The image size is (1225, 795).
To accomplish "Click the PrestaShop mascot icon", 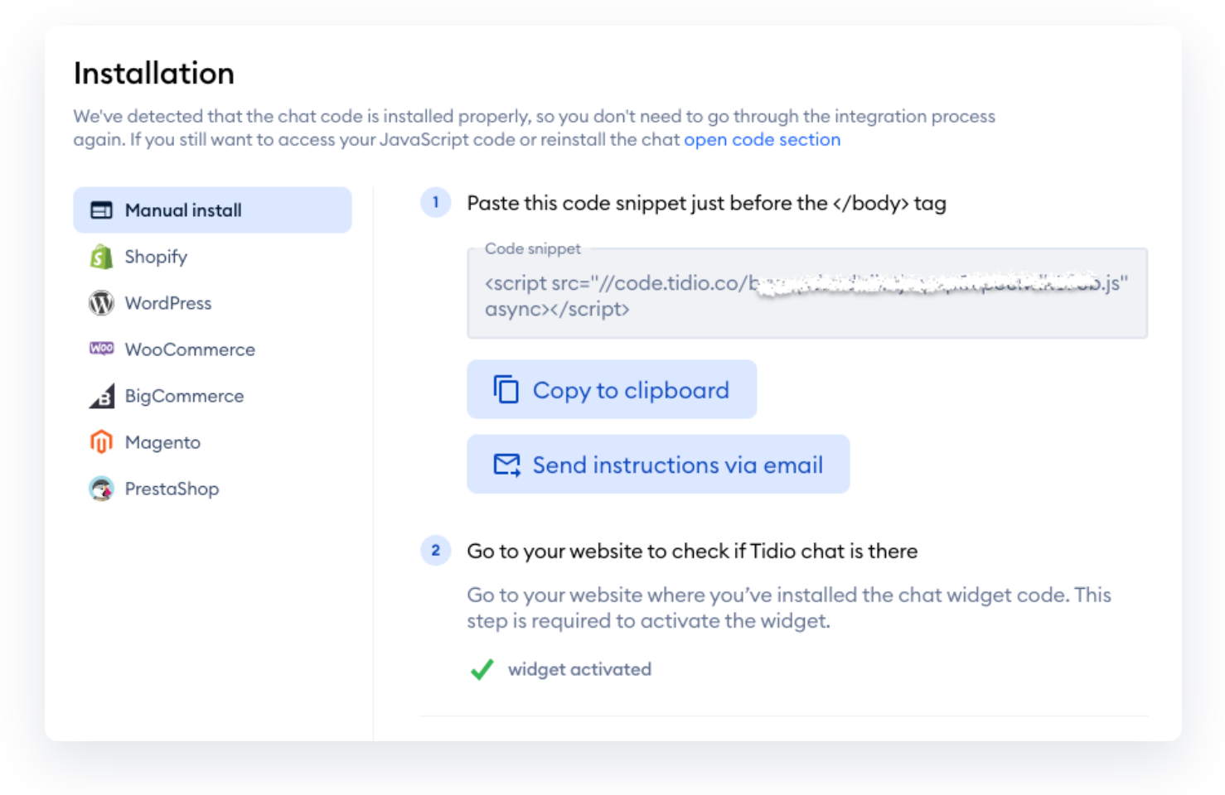I will click(101, 489).
